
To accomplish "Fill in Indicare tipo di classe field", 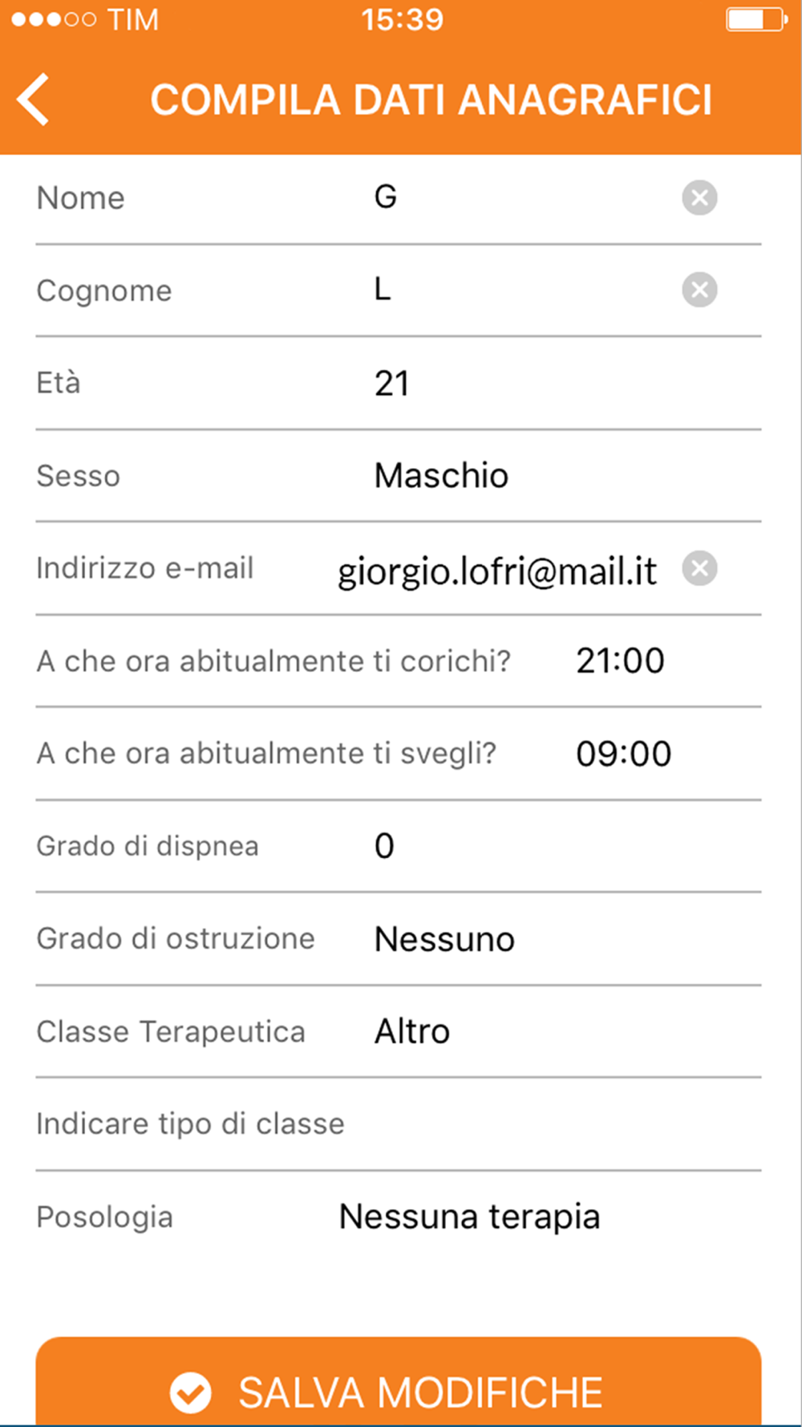I will tap(399, 1124).
